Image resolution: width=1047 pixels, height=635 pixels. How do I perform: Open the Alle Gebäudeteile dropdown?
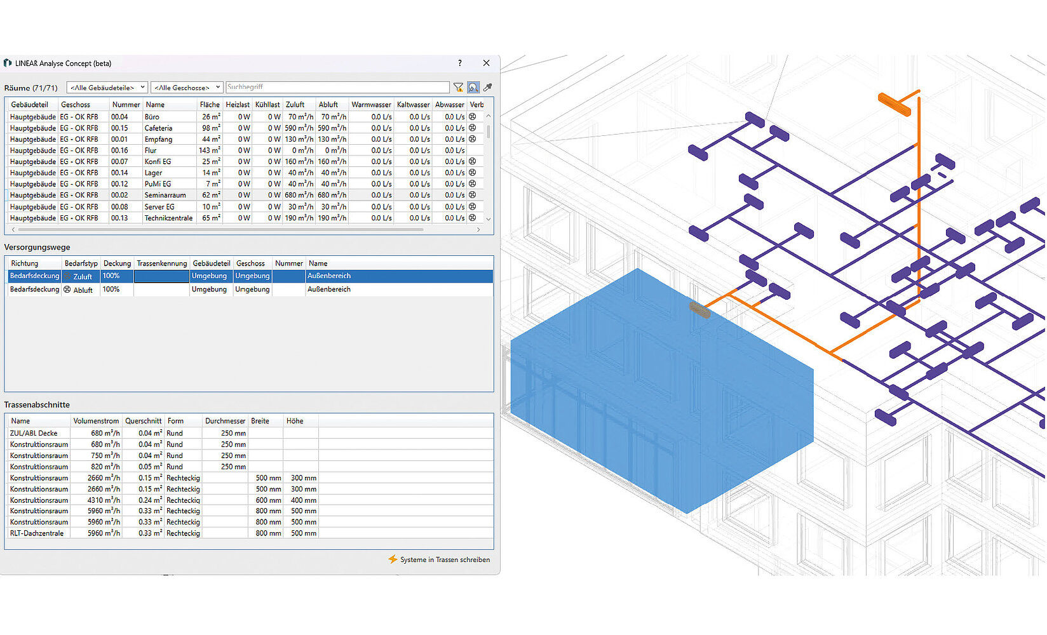tap(107, 88)
